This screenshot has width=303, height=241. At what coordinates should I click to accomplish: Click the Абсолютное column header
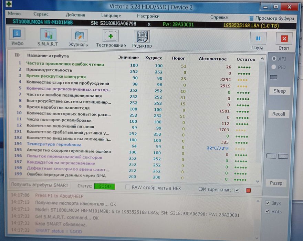pos(212,59)
